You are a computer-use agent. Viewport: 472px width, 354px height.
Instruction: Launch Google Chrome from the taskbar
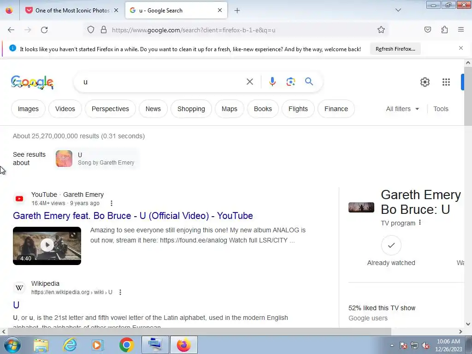126,345
